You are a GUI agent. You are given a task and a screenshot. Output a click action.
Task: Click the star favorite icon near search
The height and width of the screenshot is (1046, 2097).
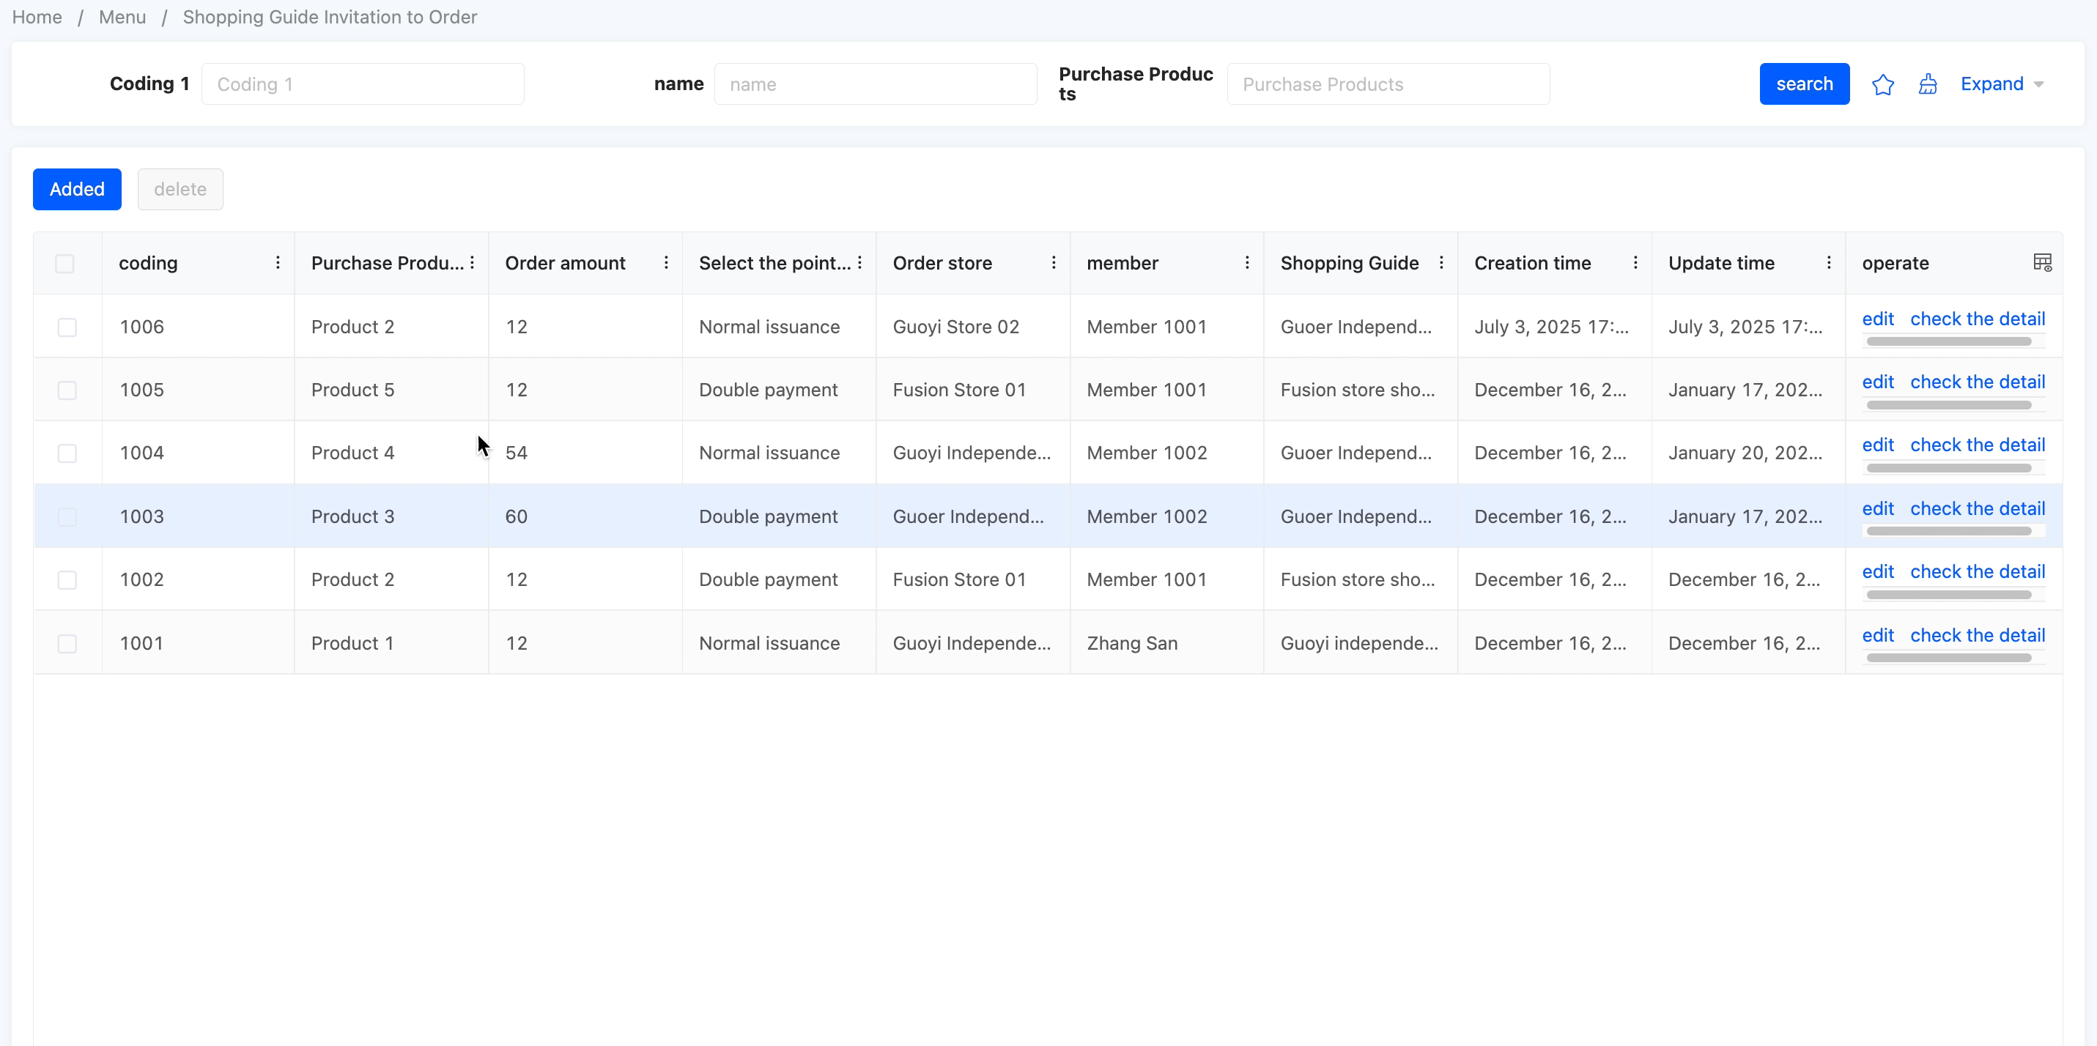point(1882,84)
